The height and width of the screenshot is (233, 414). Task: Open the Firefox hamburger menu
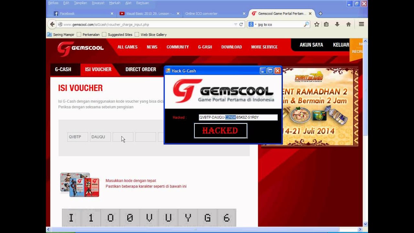click(x=362, y=24)
